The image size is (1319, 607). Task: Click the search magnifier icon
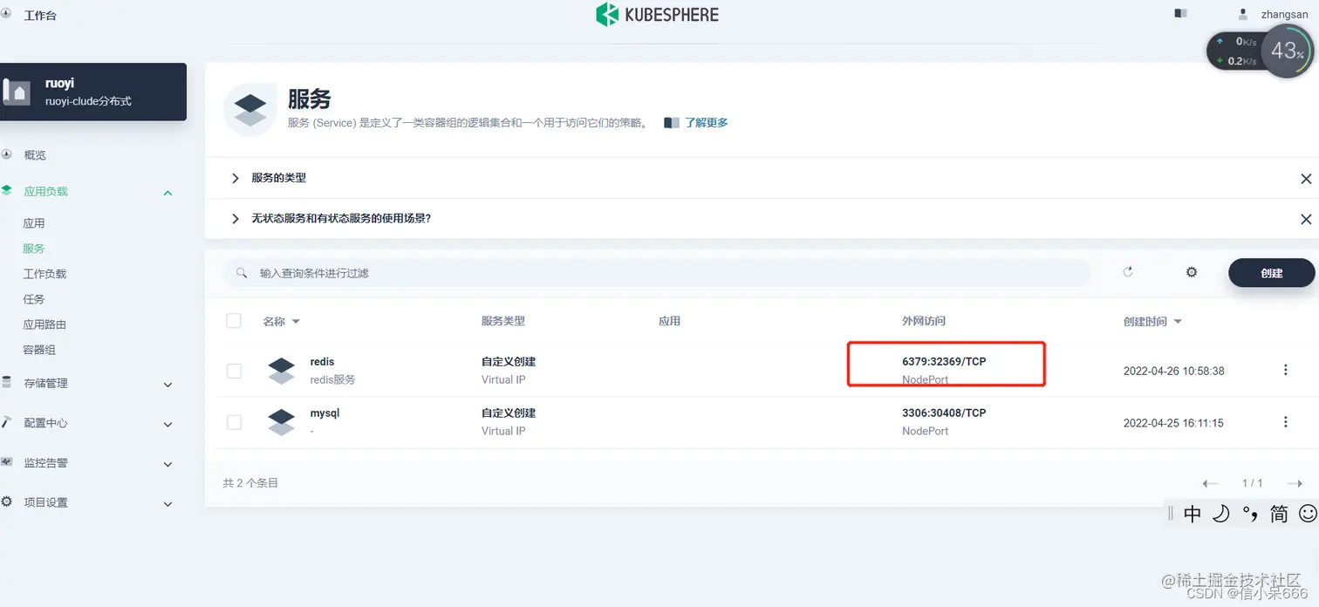241,273
